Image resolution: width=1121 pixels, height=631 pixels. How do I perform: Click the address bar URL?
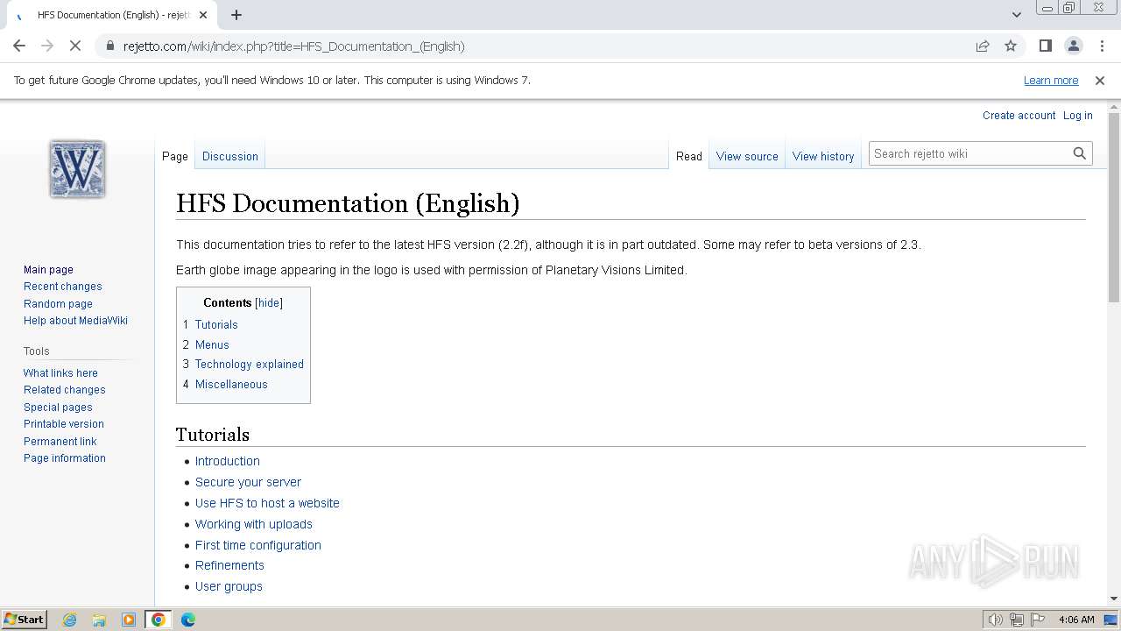click(x=294, y=46)
